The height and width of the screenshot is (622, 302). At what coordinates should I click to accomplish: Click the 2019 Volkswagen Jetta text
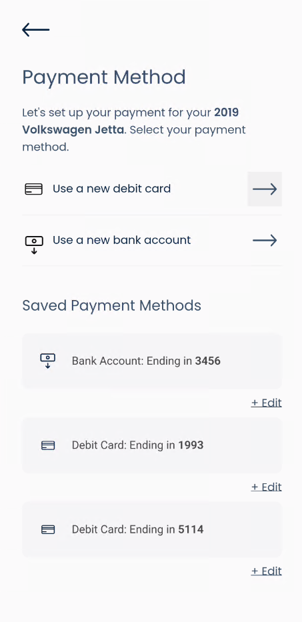(x=131, y=121)
